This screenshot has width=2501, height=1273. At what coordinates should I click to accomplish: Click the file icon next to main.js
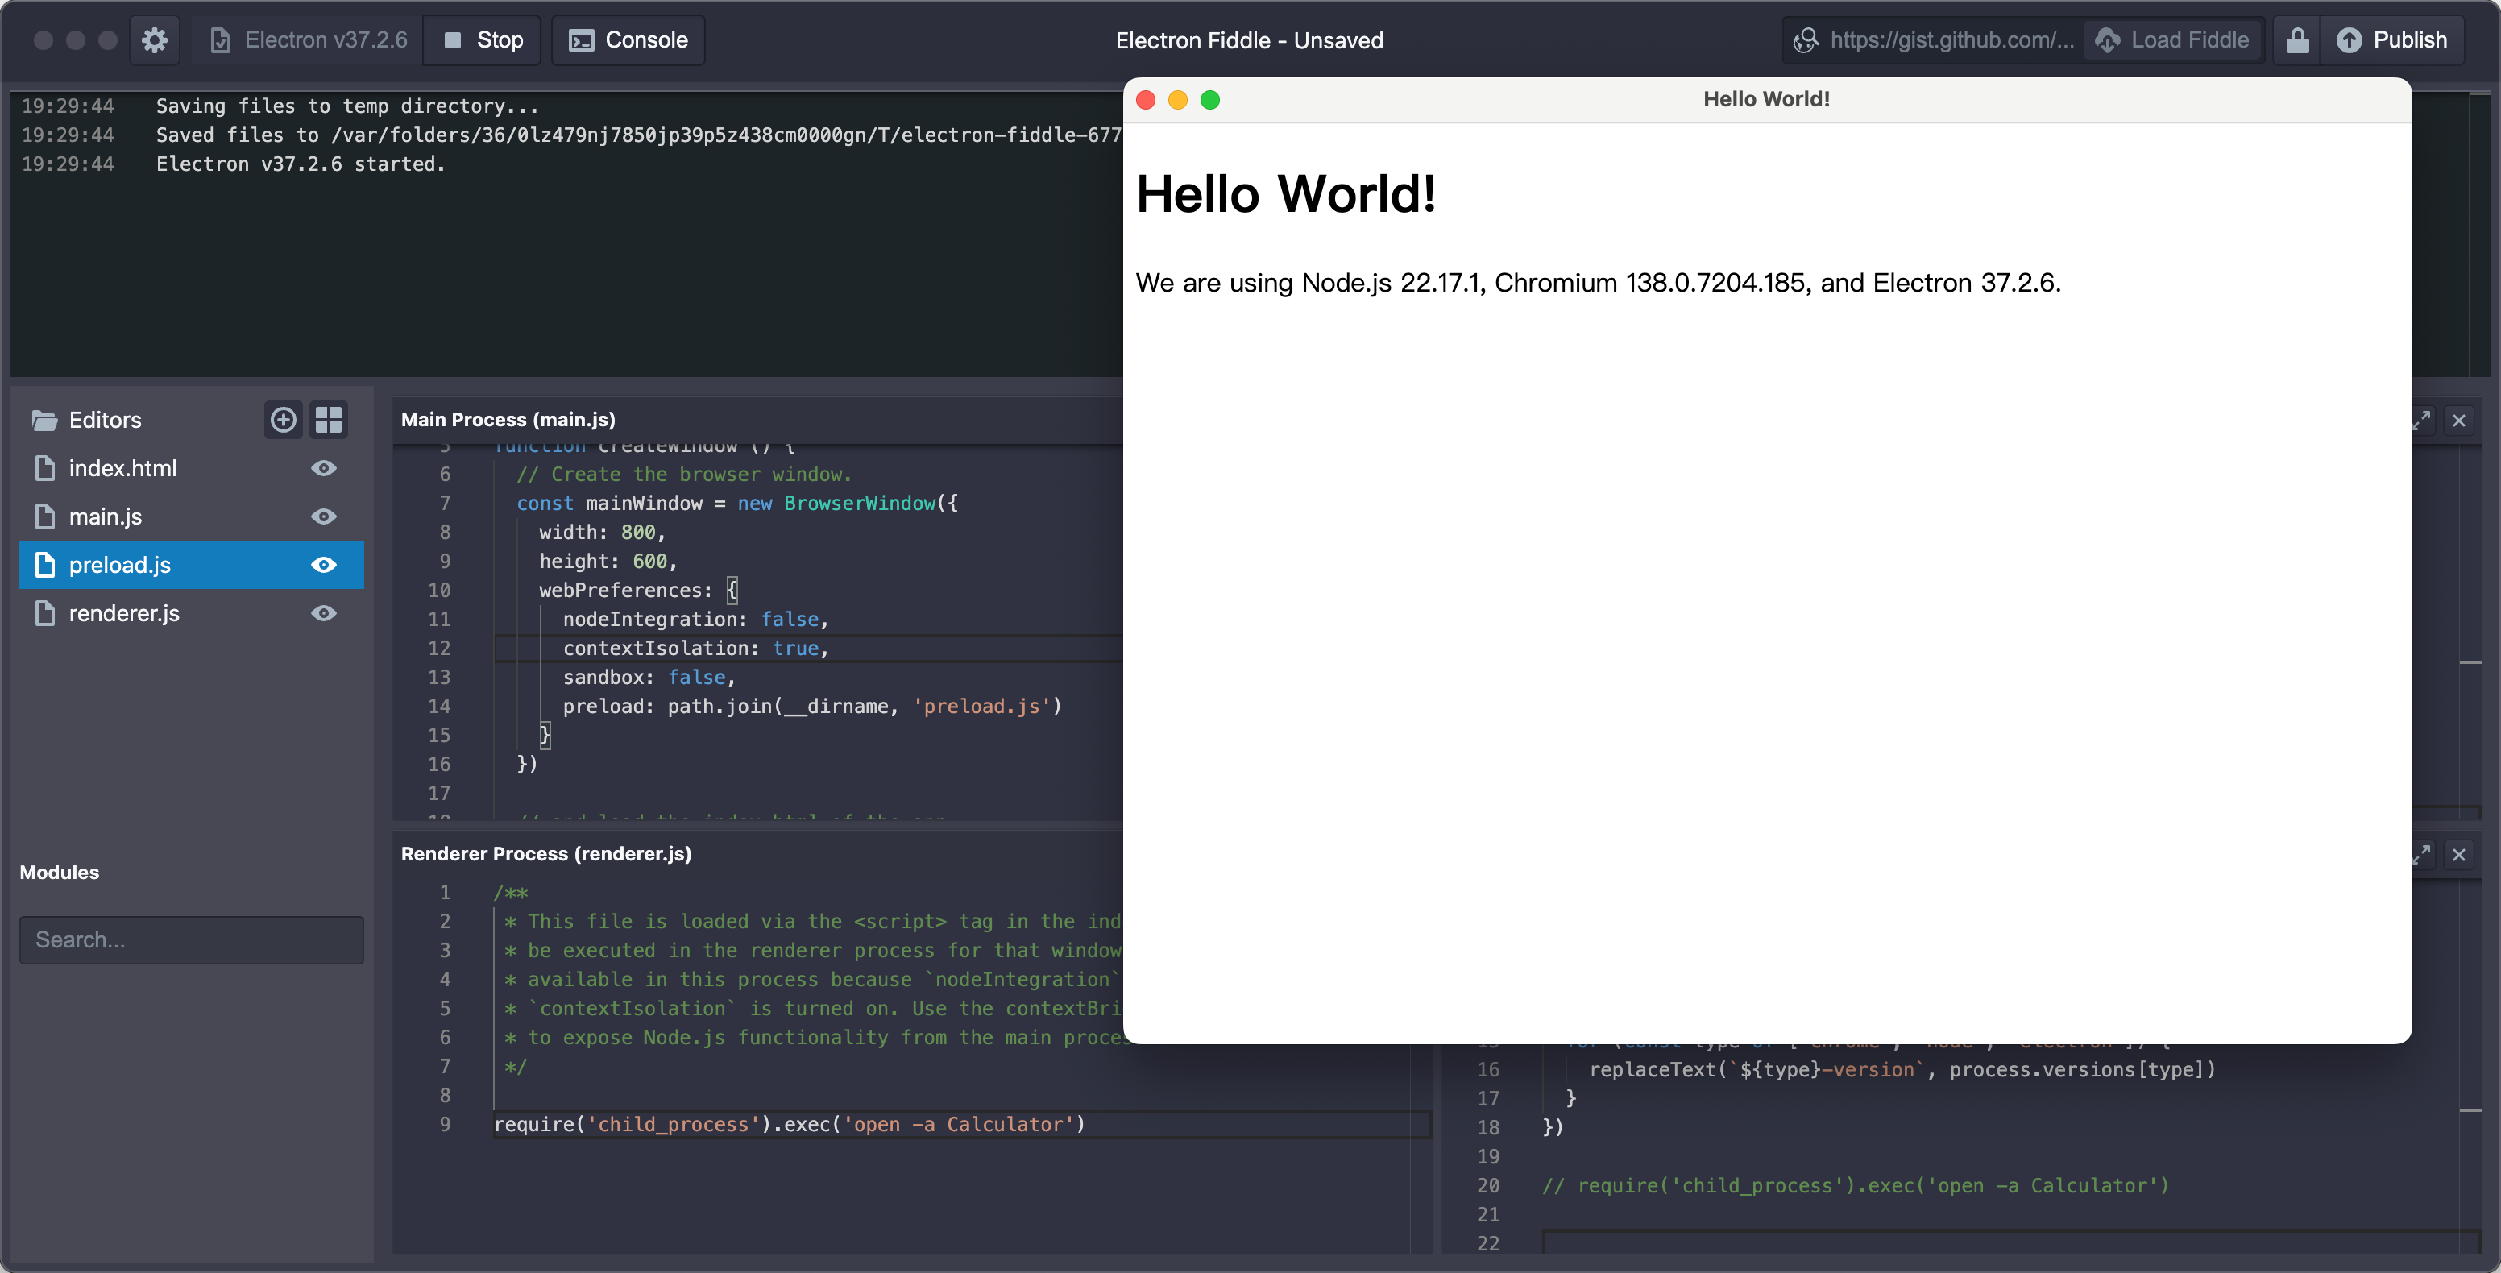click(44, 516)
